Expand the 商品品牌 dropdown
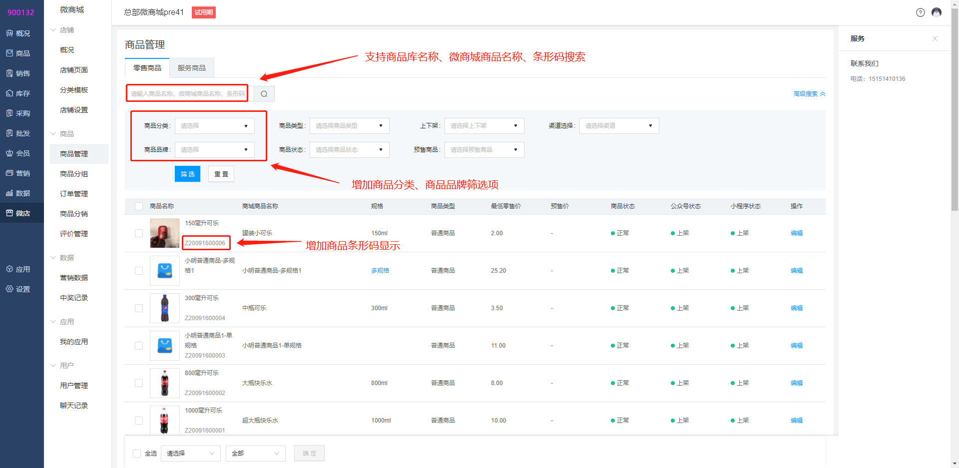This screenshot has width=959, height=468. [214, 150]
